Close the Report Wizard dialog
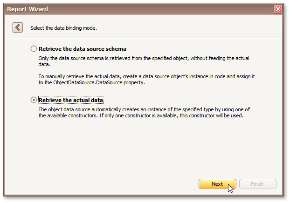 (x=278, y=9)
